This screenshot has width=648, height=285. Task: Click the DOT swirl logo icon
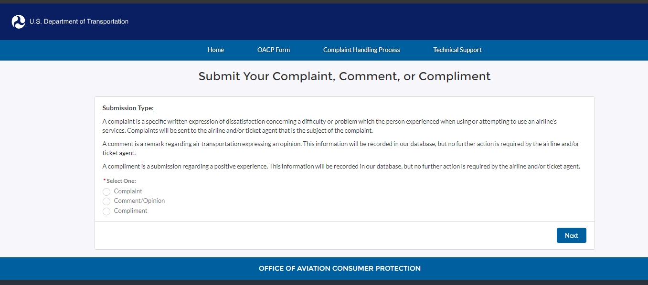click(x=18, y=21)
